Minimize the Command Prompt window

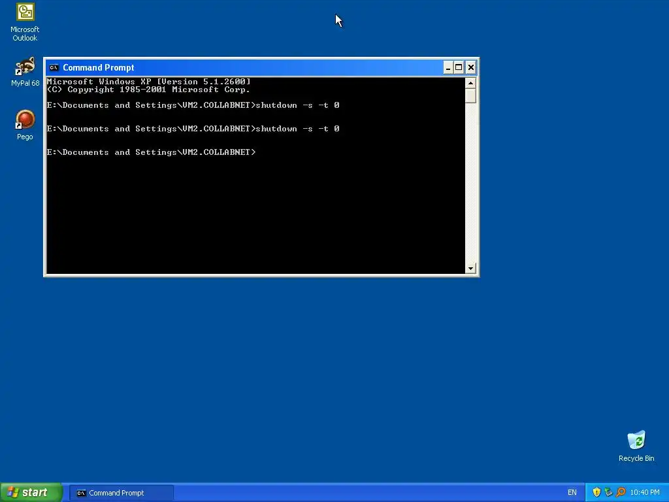pos(448,67)
